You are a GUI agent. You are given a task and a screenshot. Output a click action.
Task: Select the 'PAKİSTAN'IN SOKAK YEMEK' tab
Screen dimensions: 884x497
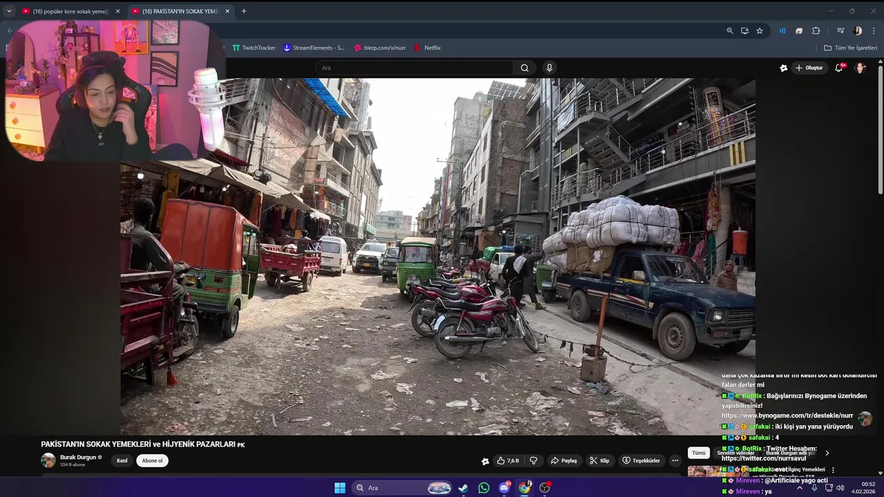coord(181,11)
